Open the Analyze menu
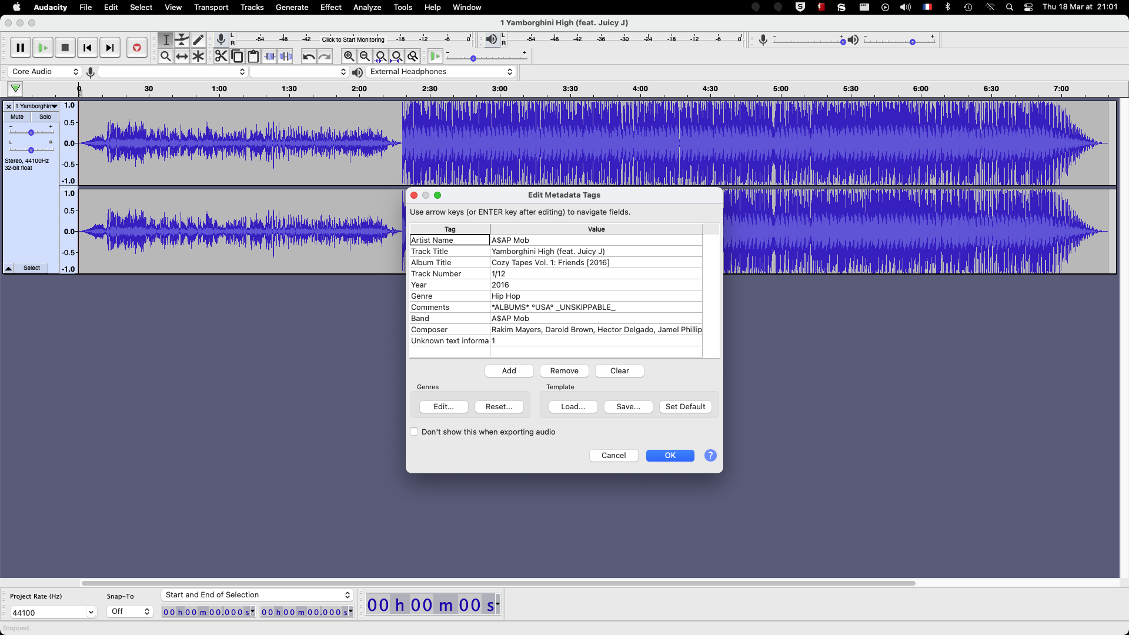This screenshot has width=1129, height=635. [x=368, y=7]
